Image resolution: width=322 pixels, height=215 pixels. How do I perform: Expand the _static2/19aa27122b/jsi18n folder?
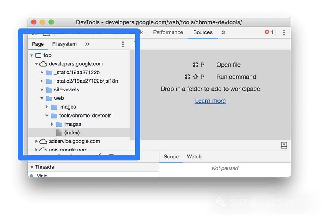pos(42,81)
